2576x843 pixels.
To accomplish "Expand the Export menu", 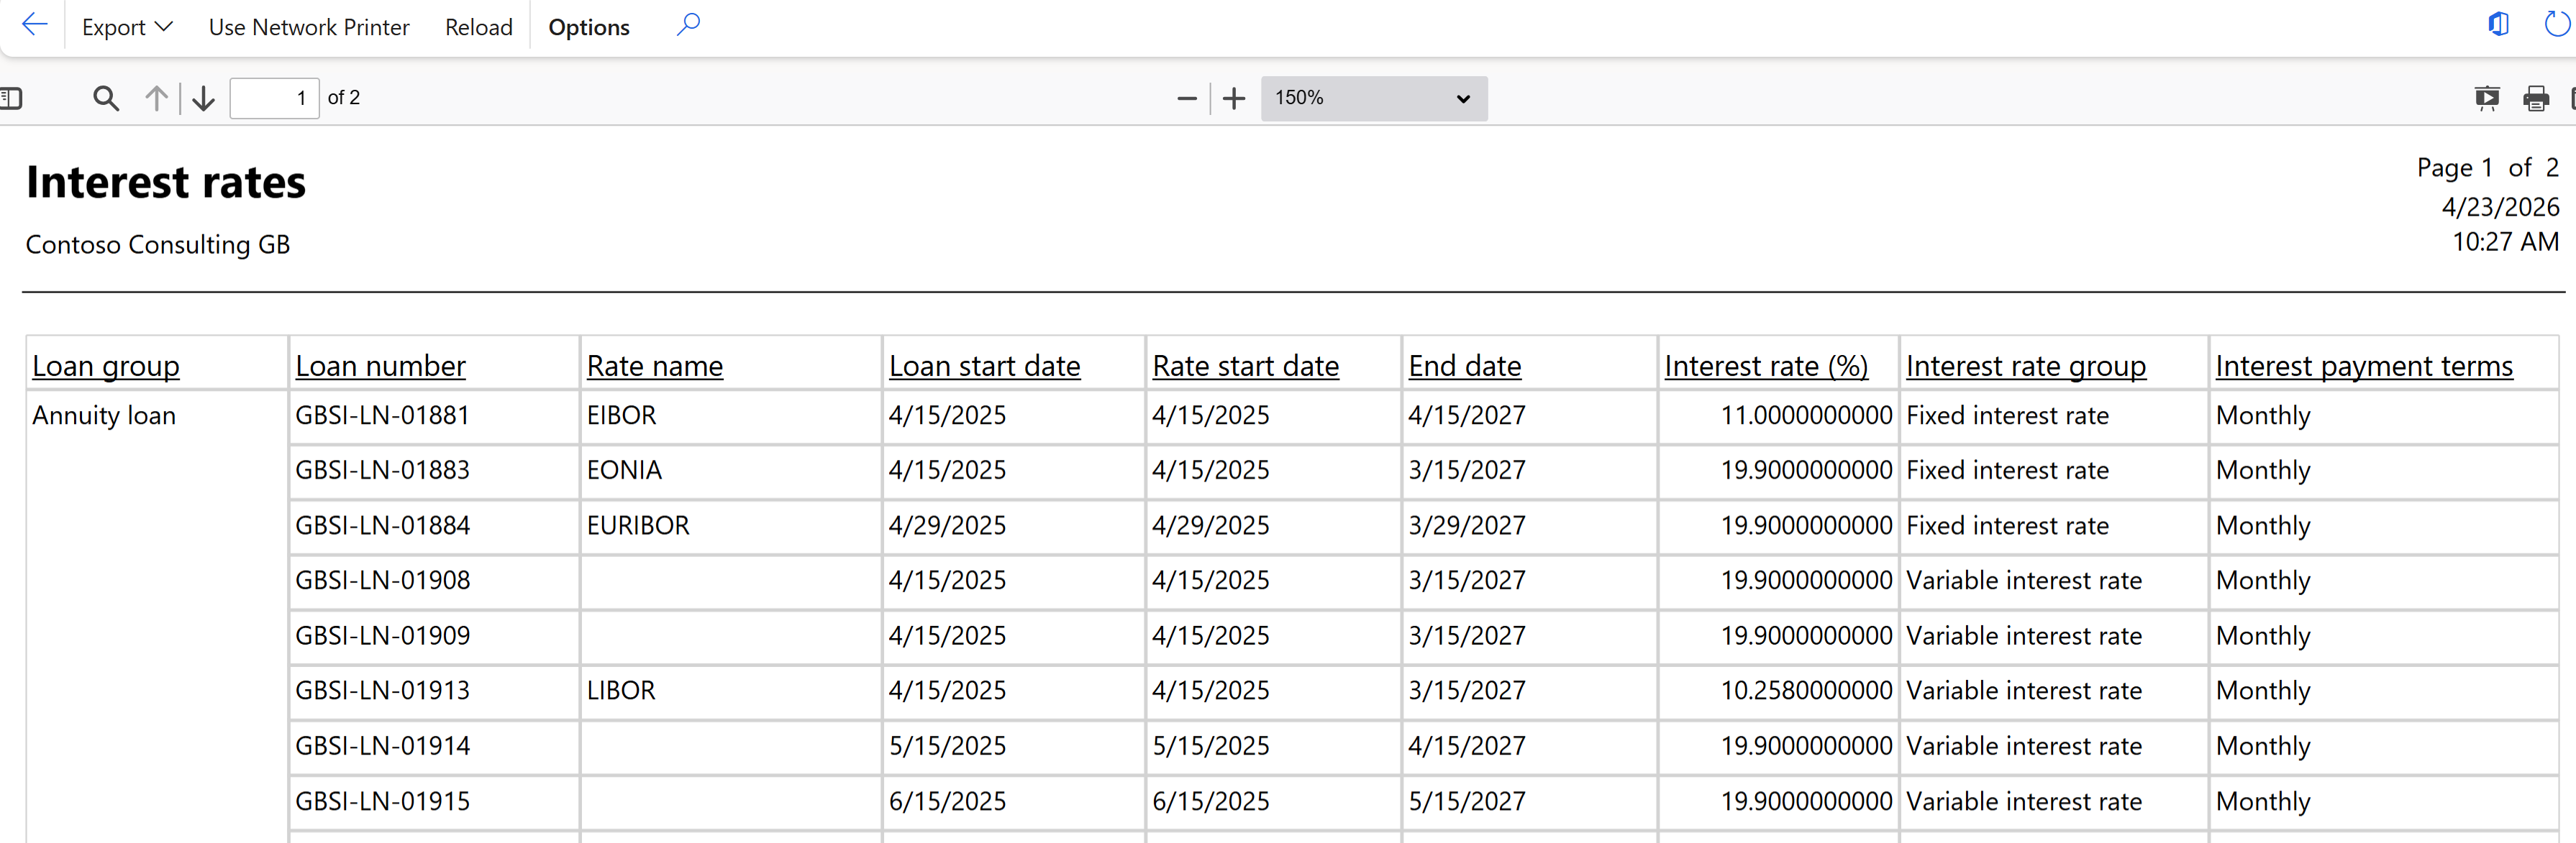I will (127, 27).
